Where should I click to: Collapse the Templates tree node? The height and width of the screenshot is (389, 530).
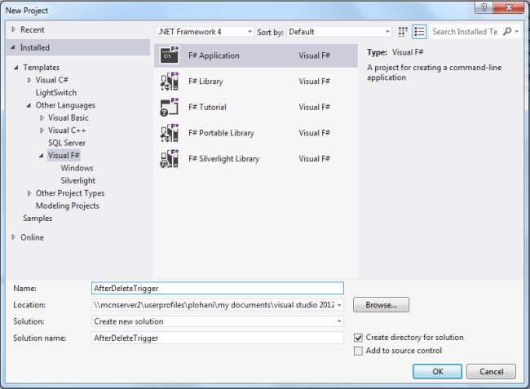(15, 68)
